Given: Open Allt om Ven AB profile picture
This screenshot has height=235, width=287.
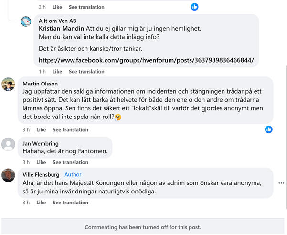Looking at the screenshot, I should point(26,21).
